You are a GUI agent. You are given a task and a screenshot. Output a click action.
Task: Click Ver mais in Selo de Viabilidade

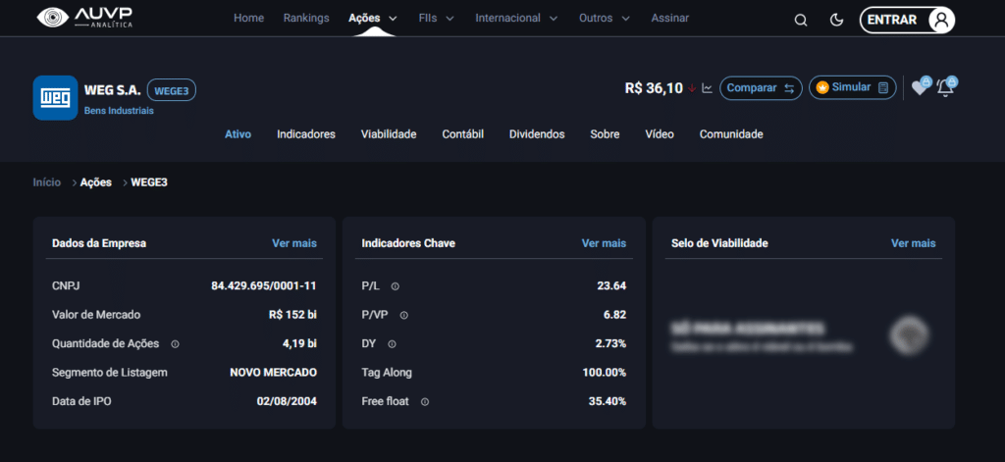pyautogui.click(x=914, y=243)
